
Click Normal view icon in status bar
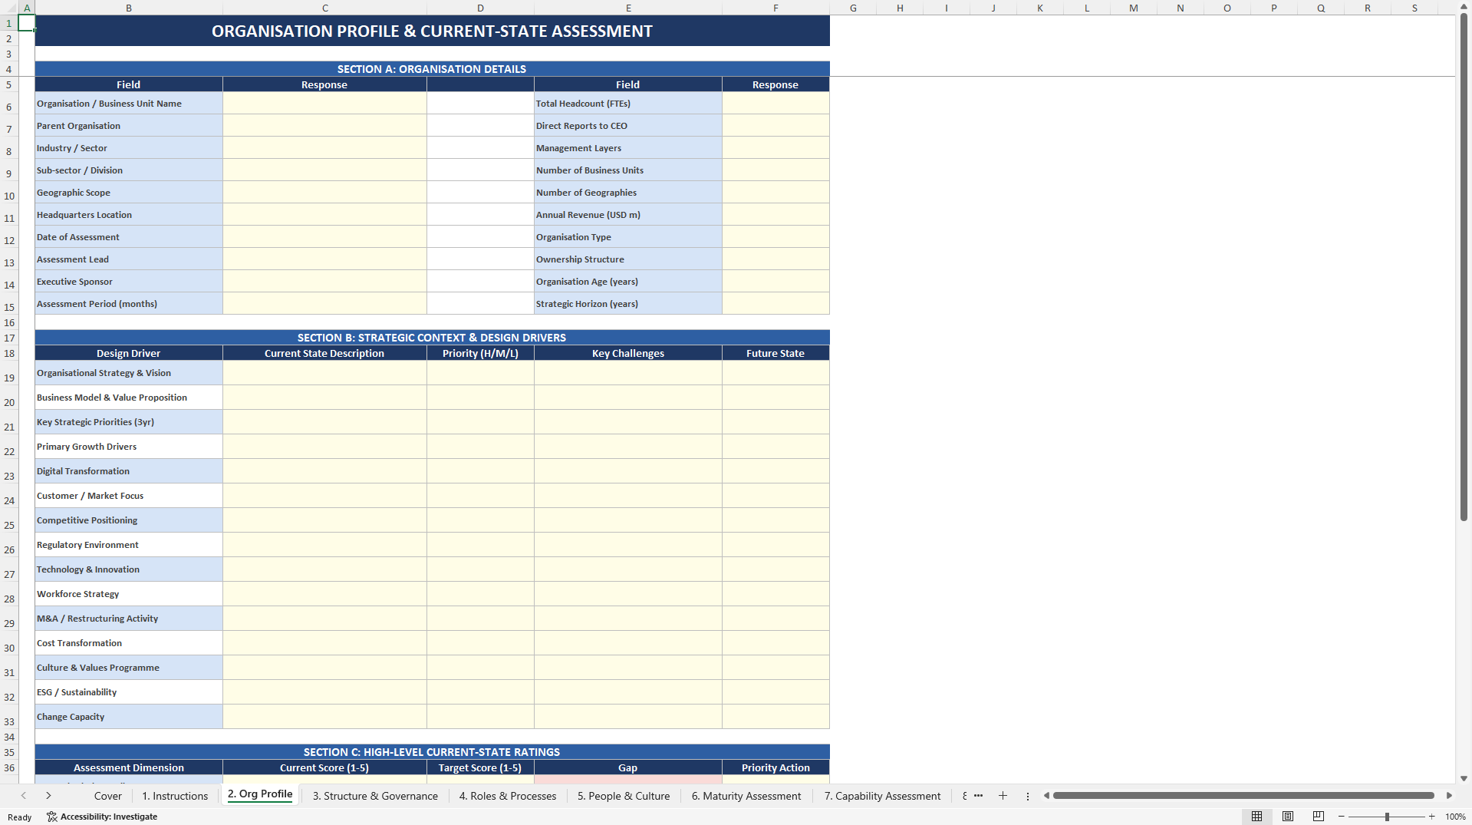click(x=1256, y=817)
